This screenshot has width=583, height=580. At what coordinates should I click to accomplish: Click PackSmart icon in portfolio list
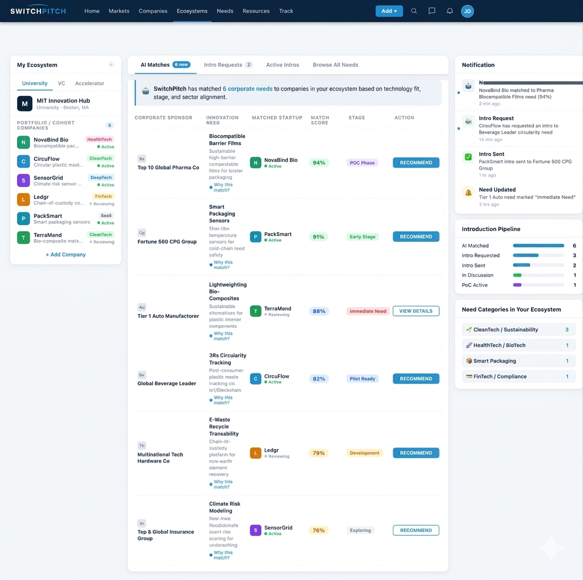click(23, 219)
